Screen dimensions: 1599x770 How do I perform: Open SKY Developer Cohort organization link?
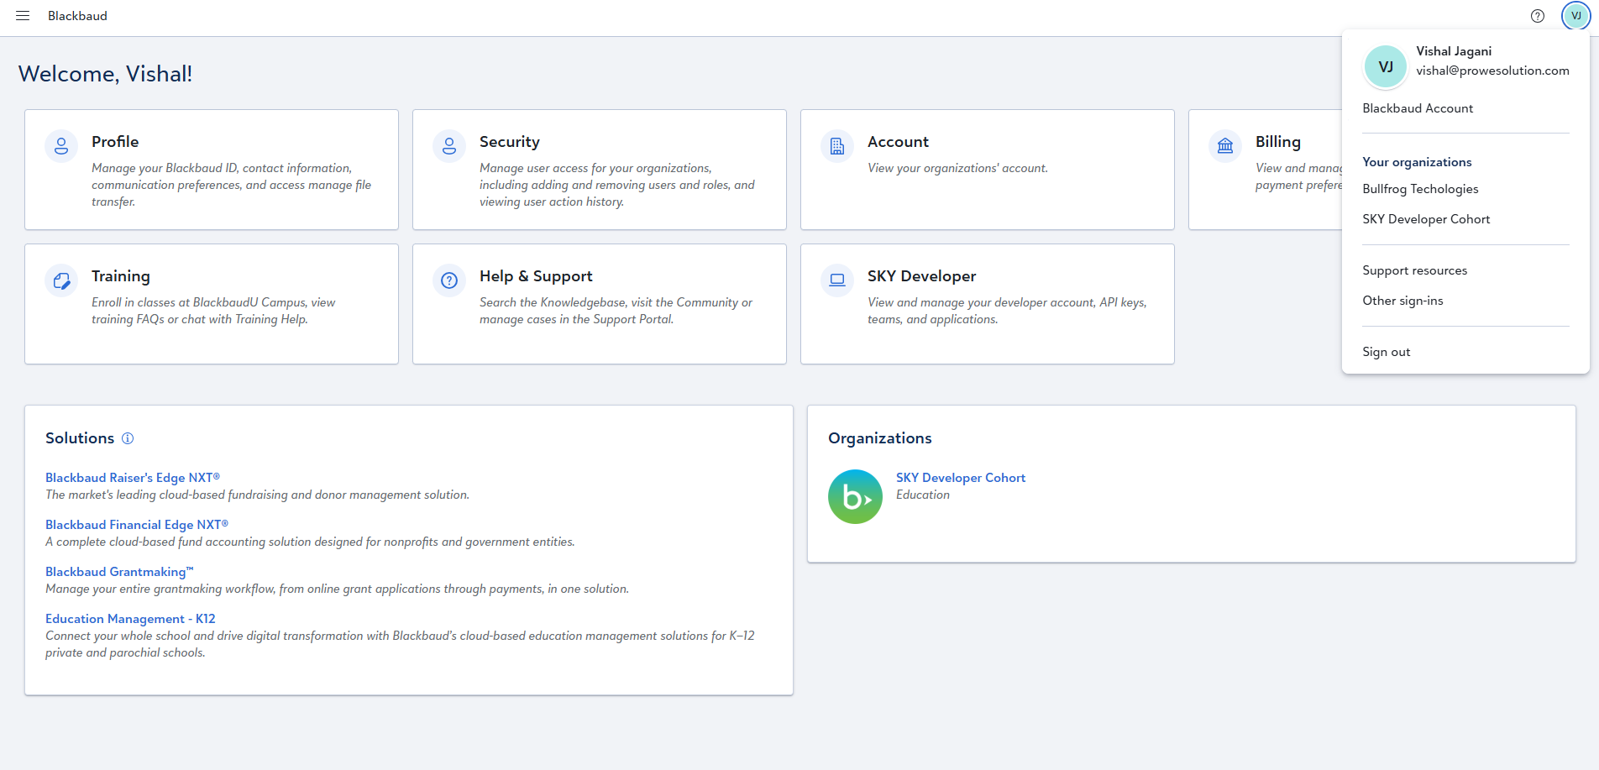click(x=961, y=478)
